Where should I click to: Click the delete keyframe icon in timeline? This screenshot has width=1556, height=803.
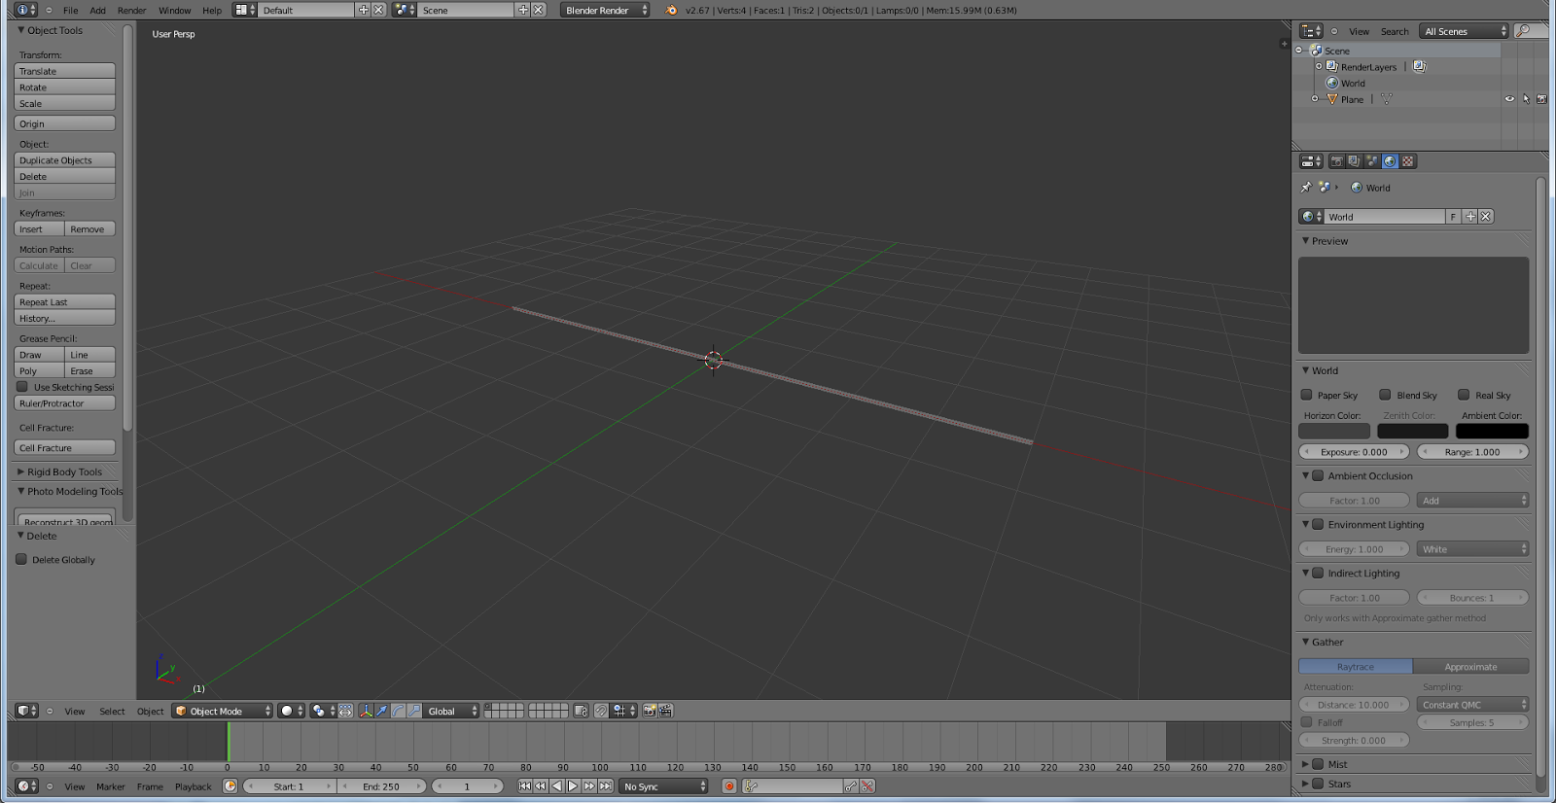pos(867,786)
